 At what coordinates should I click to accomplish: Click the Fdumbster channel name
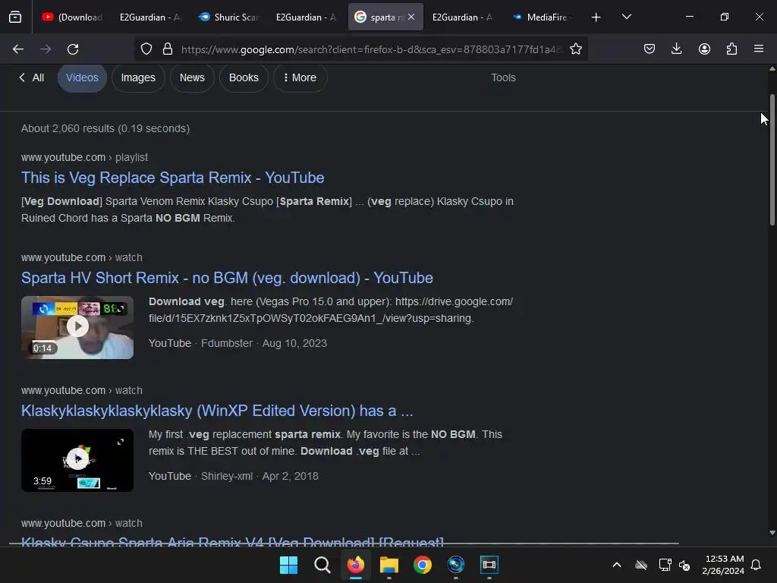[x=226, y=343]
